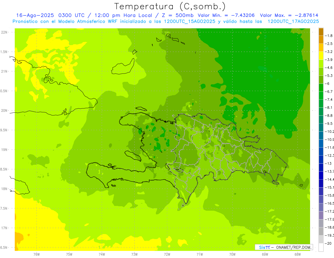The height and width of the screenshot is (258, 334).
Task: Click the "-8.8" colorbar value label
Action: (x=328, y=116)
